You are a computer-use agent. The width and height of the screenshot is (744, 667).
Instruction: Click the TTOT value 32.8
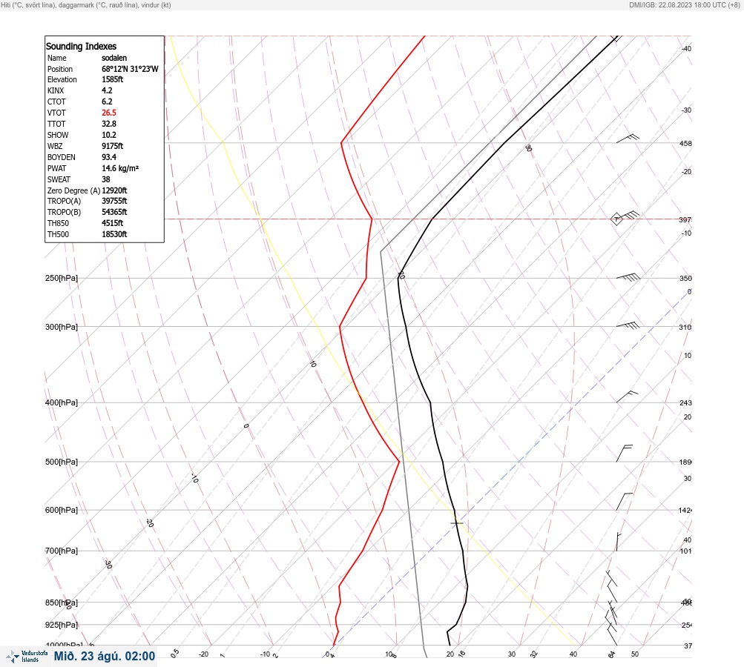coord(109,124)
